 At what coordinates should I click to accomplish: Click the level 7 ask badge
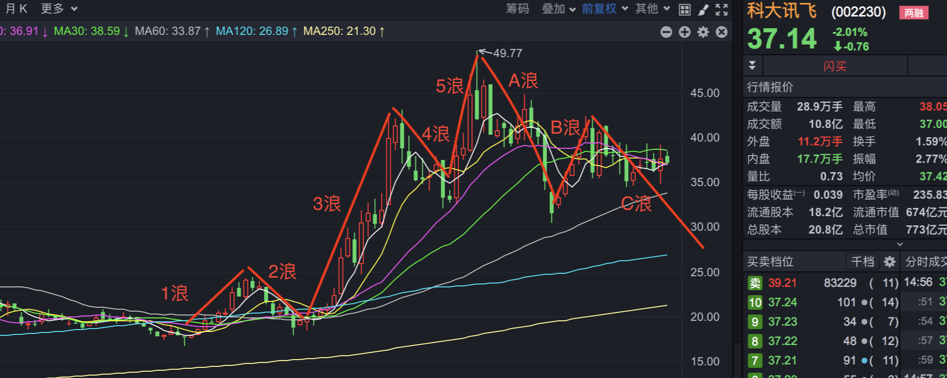click(x=755, y=361)
